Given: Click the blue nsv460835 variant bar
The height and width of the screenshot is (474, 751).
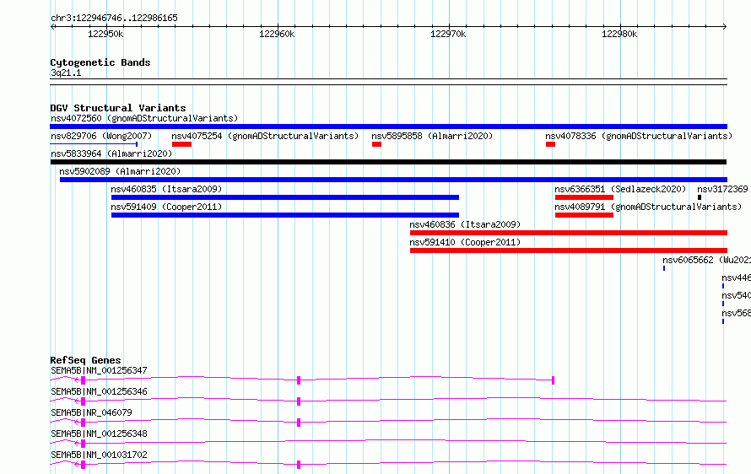Looking at the screenshot, I should [285, 197].
